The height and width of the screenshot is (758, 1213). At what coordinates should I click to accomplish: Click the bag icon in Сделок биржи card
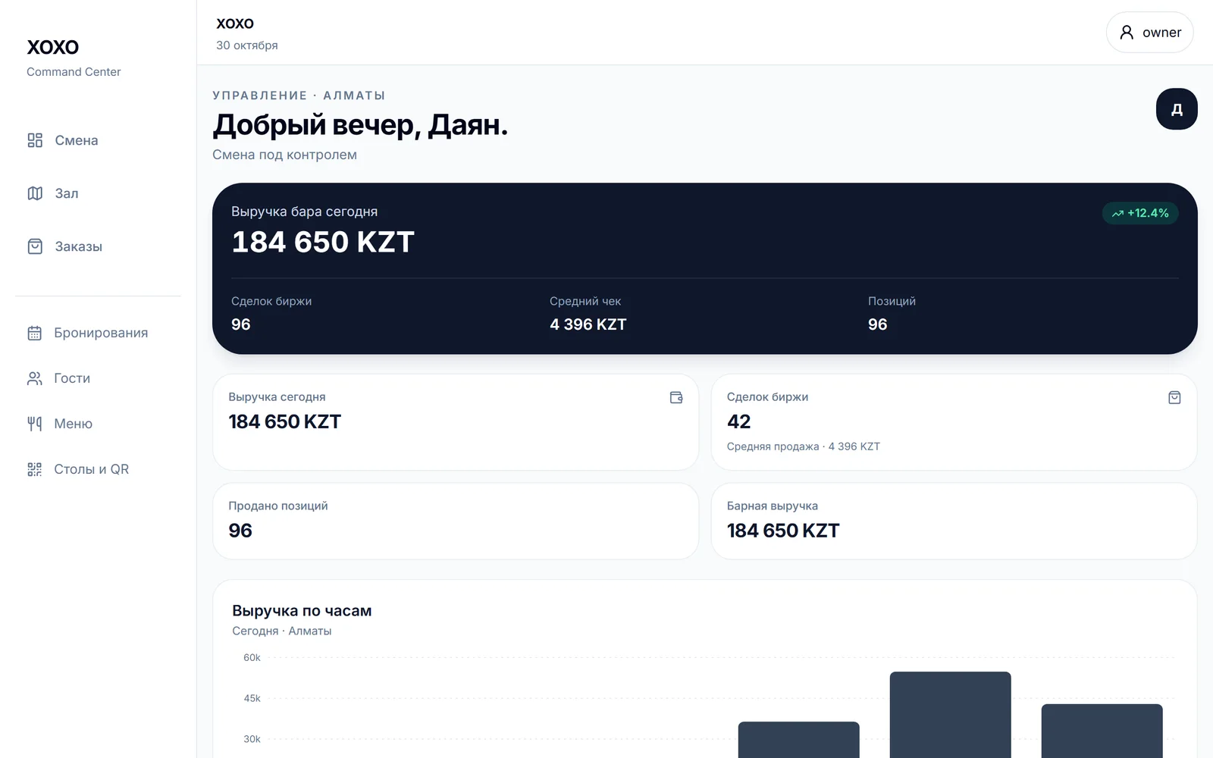coord(1174,397)
